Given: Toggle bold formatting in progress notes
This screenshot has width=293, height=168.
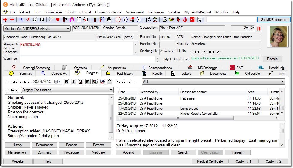Looking at the screenshot, I should click(66, 82).
